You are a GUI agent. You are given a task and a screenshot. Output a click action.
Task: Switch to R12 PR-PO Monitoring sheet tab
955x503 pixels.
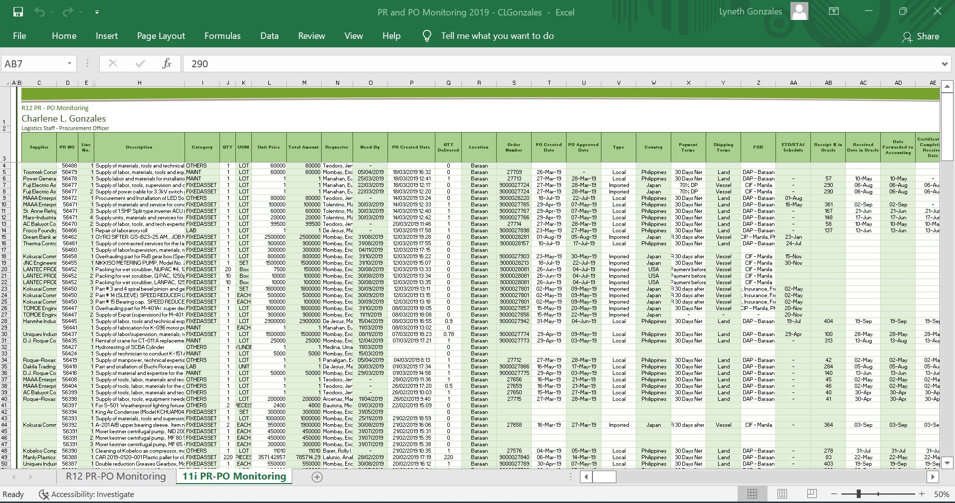click(x=116, y=476)
